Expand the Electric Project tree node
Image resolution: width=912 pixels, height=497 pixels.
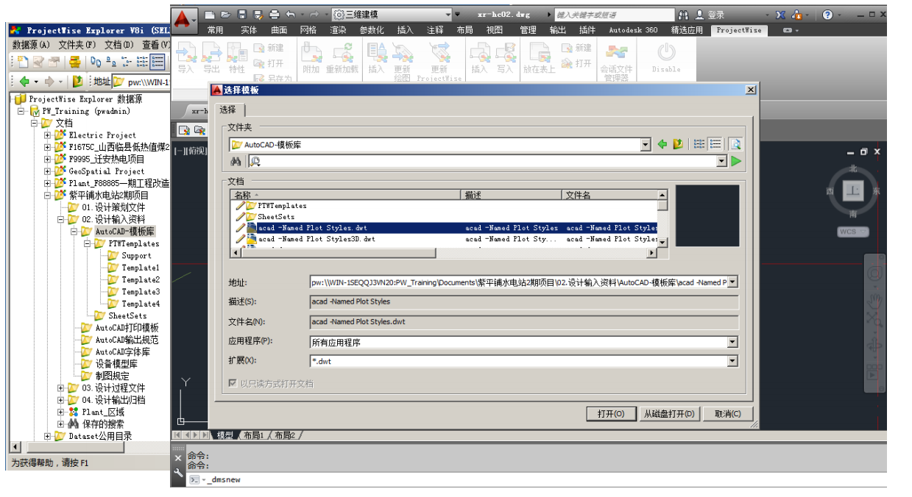48,135
